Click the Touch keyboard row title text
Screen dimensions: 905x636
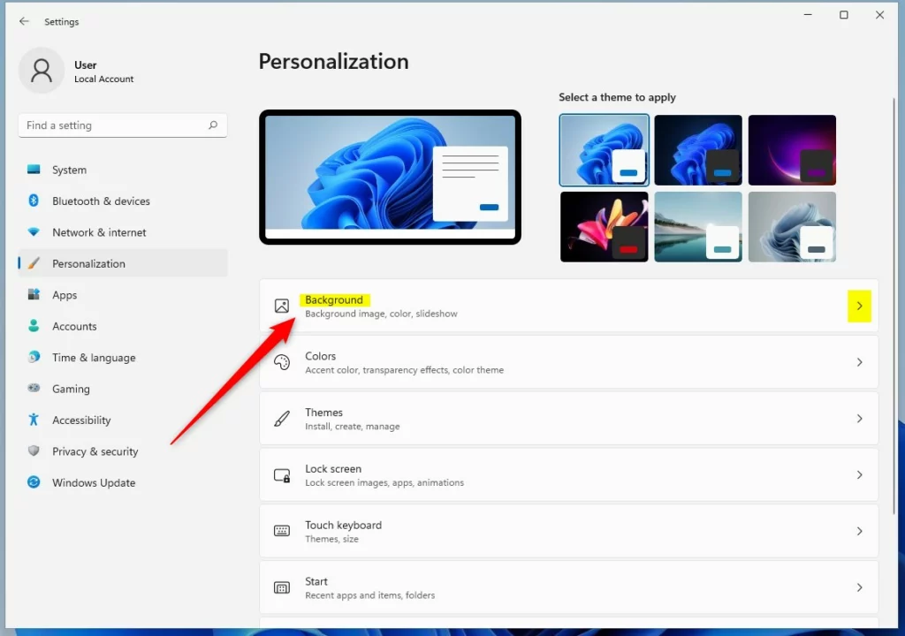point(344,525)
